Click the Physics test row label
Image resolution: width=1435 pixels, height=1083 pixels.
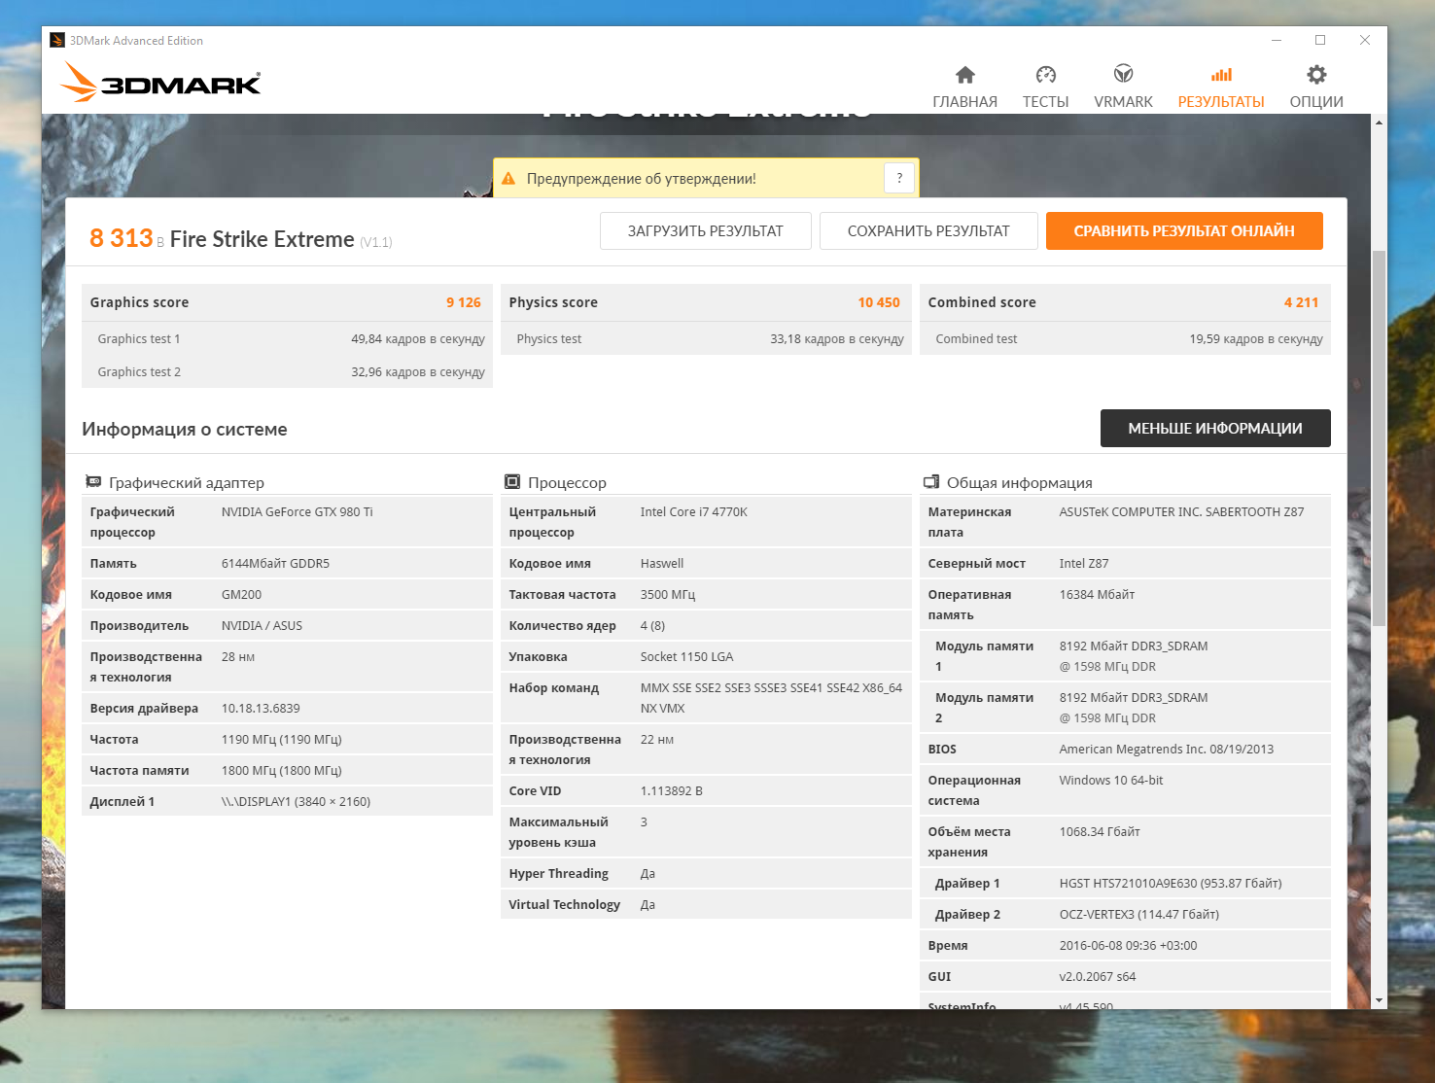[549, 339]
